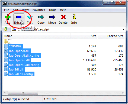128x104 pixels.
Task: Expand the address bar path dropdown
Action: click(x=123, y=29)
